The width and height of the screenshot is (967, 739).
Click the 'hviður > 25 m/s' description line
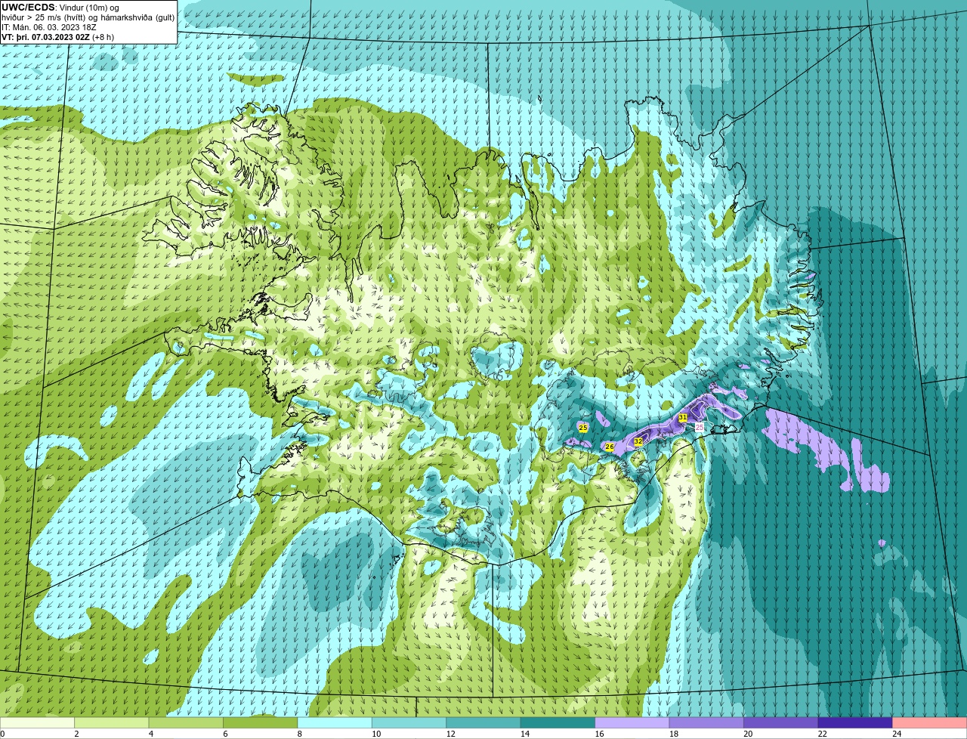[x=88, y=17]
